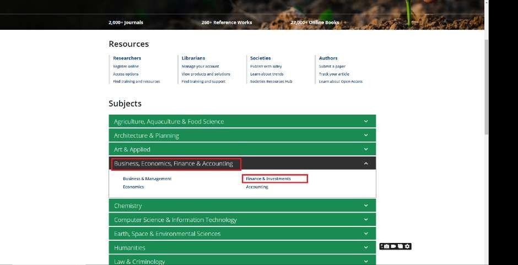This screenshot has width=518, height=265.
Task: Click the Accounting subcategory link
Action: coord(257,187)
